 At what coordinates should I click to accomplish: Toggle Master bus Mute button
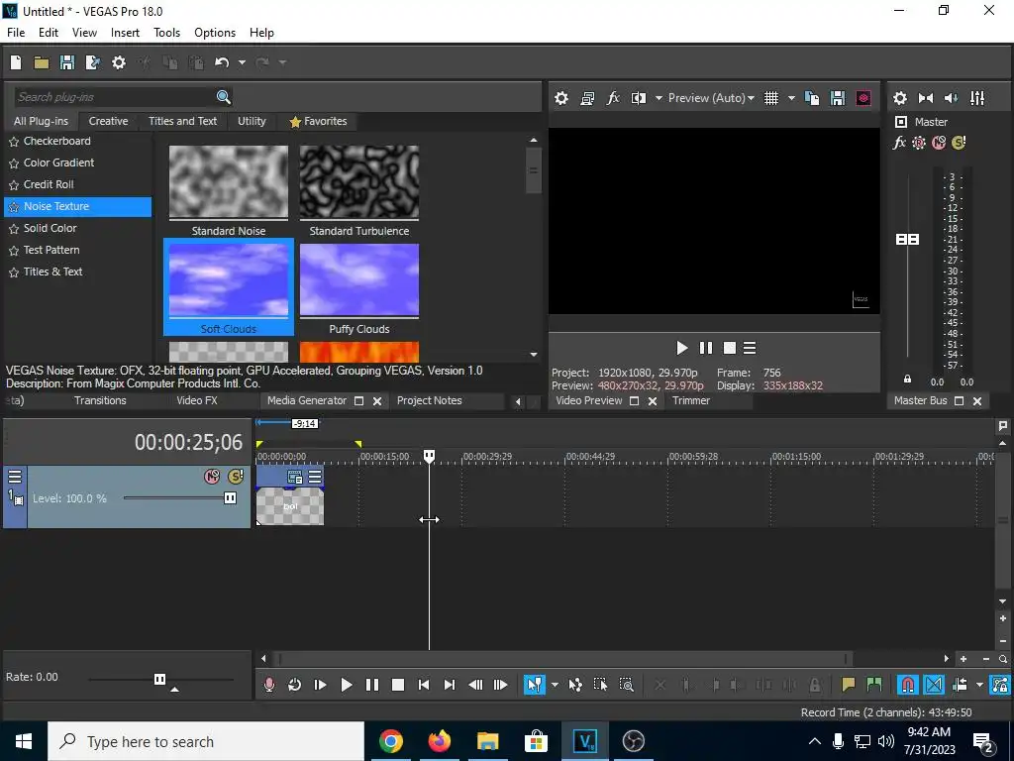tap(939, 143)
